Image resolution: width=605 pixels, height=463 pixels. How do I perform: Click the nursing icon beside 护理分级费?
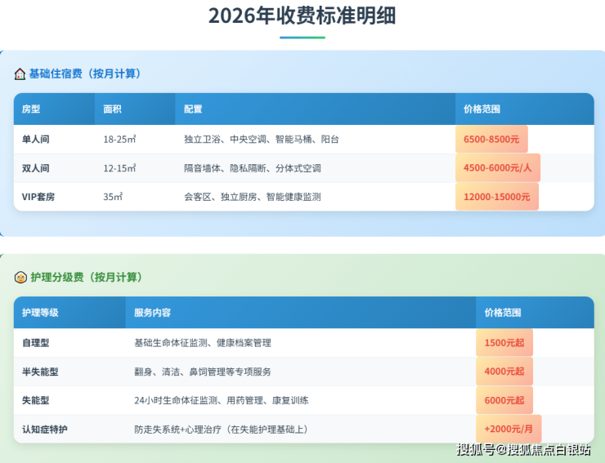20,278
